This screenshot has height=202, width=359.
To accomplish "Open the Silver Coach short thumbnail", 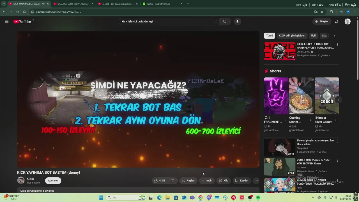I will click(x=327, y=96).
